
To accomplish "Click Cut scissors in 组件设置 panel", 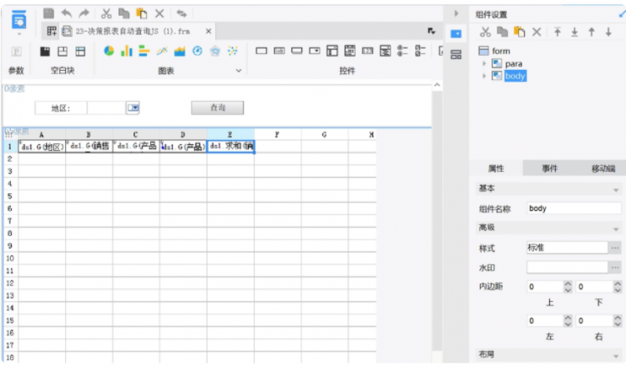I will (485, 32).
